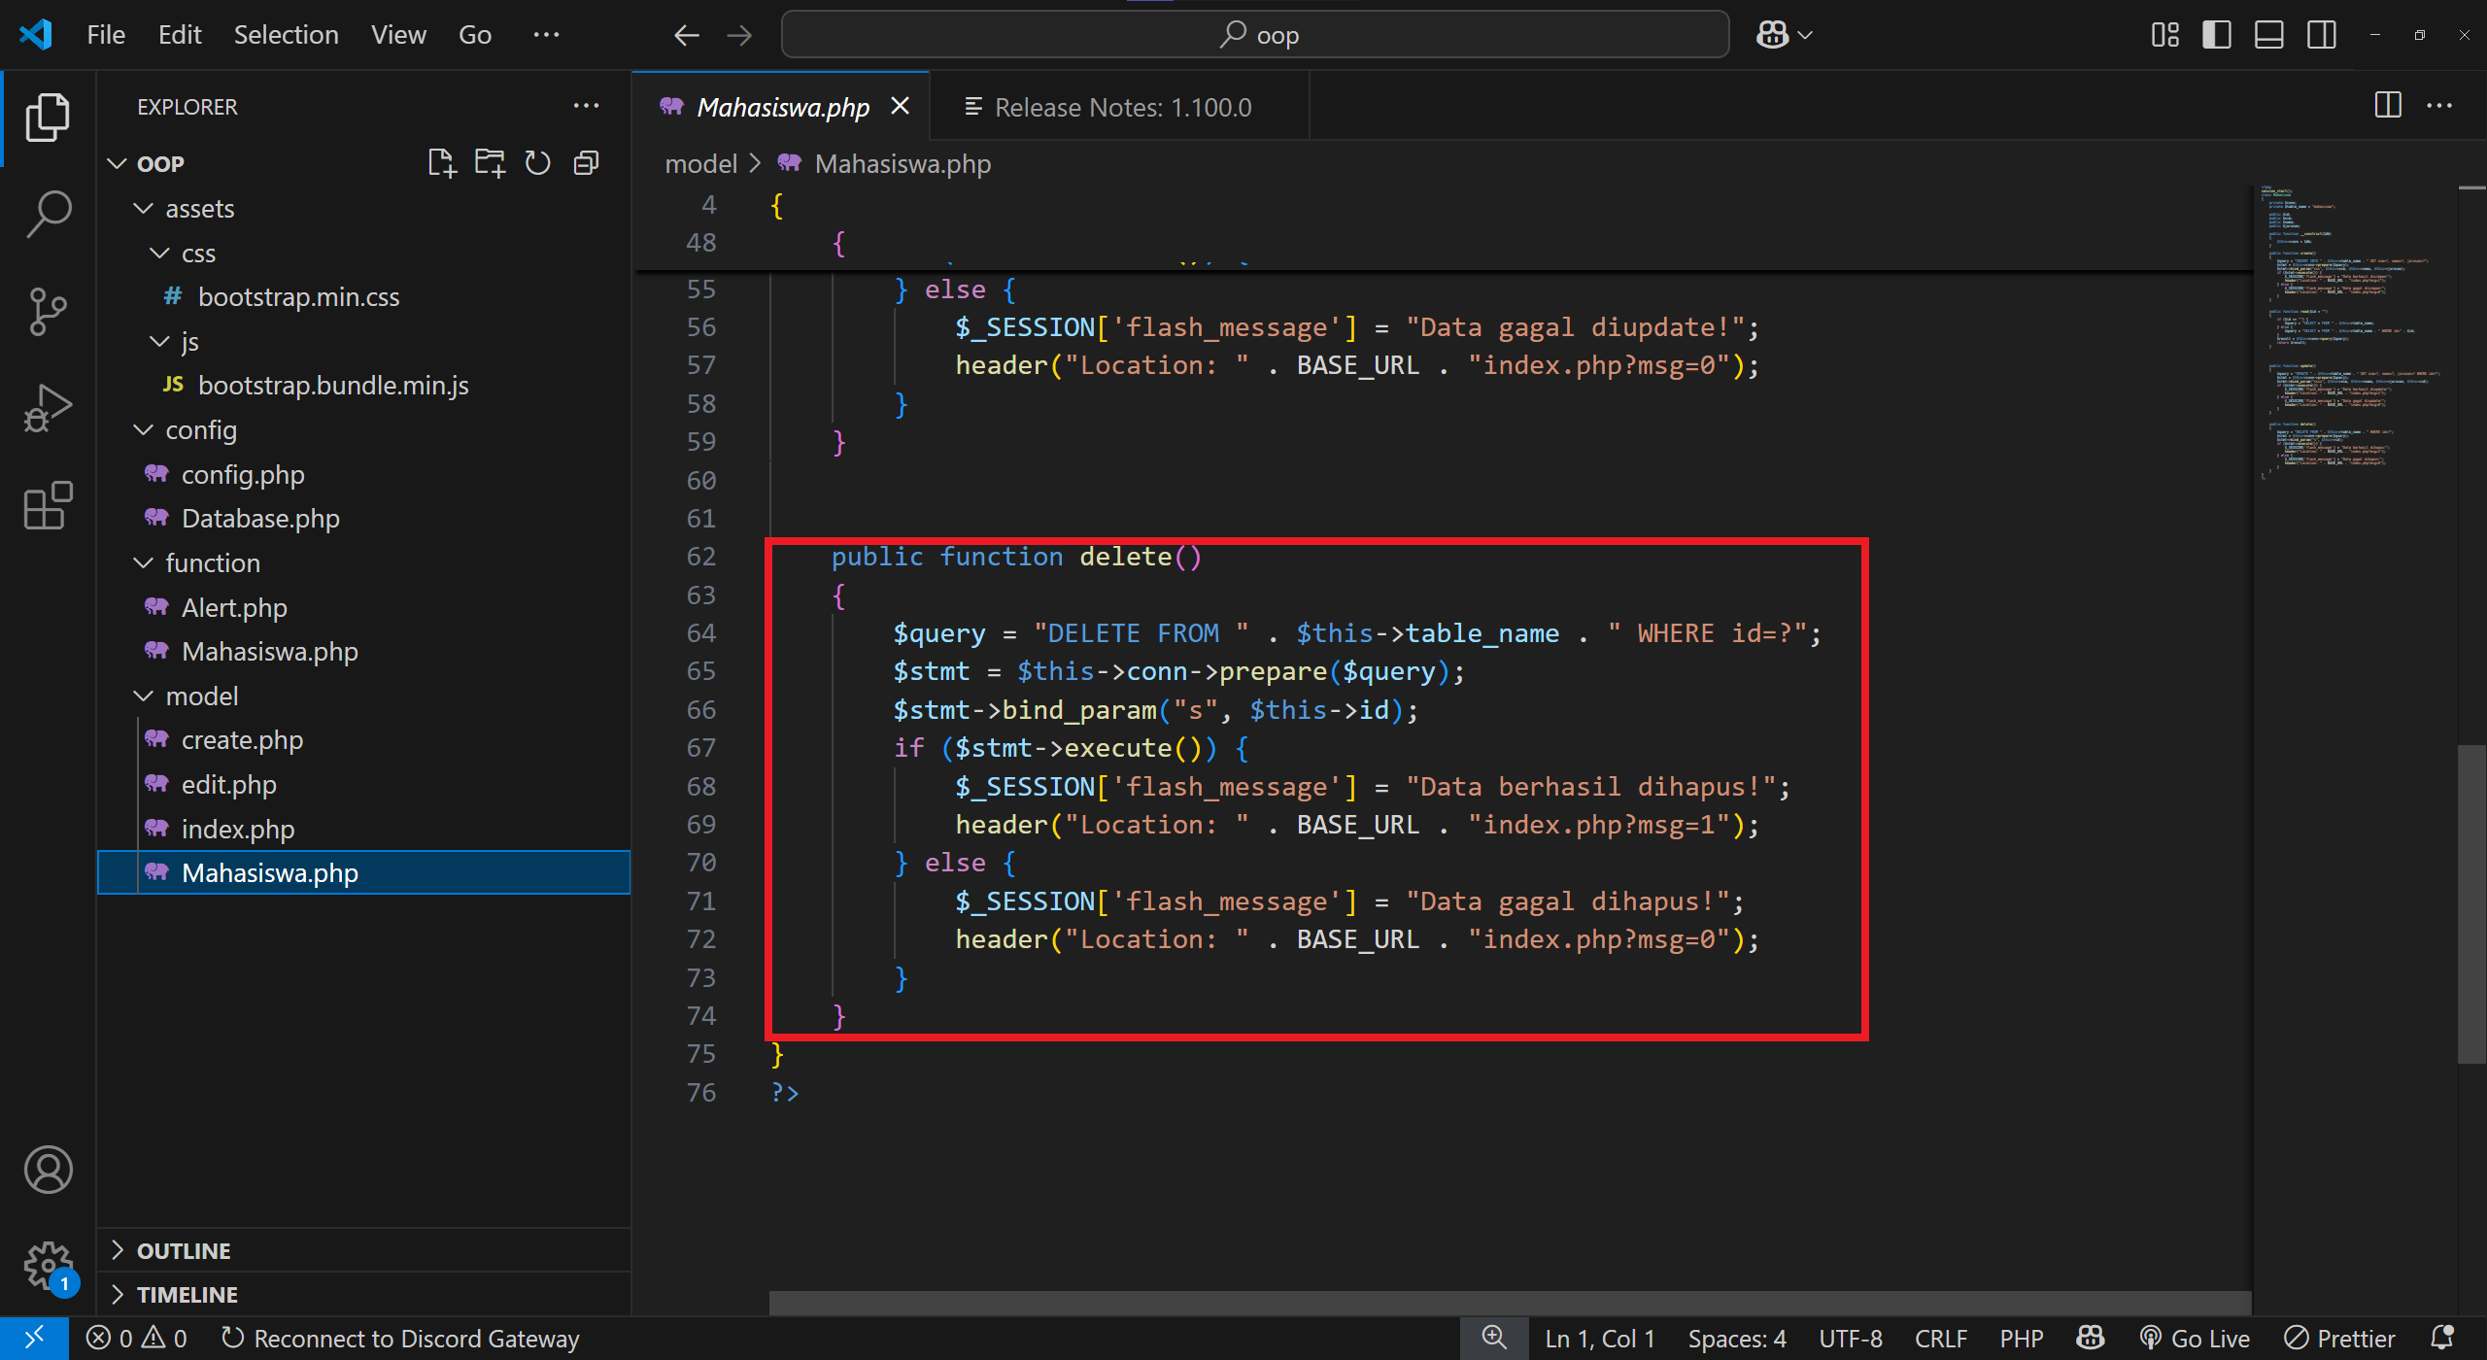
Task: Click the horizontal scrollbar of the editor
Action: [1510, 1302]
